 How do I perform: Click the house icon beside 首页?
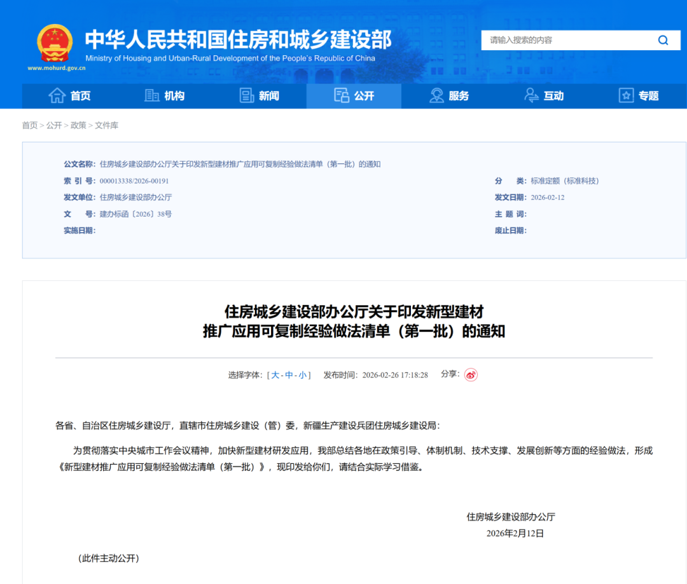[57, 95]
